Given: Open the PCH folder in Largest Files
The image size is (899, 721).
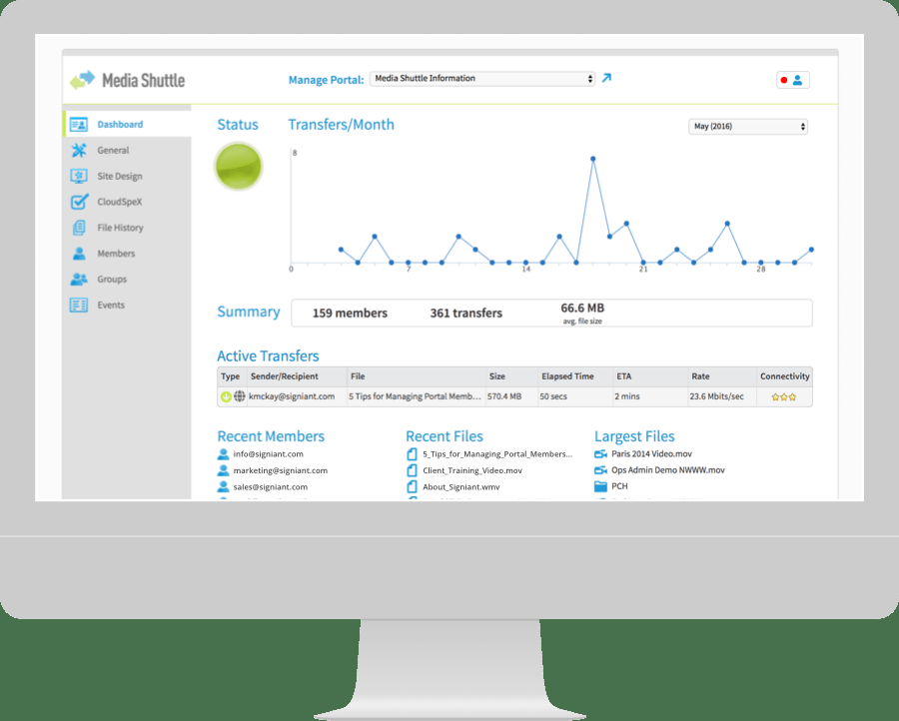Looking at the screenshot, I should [x=619, y=486].
